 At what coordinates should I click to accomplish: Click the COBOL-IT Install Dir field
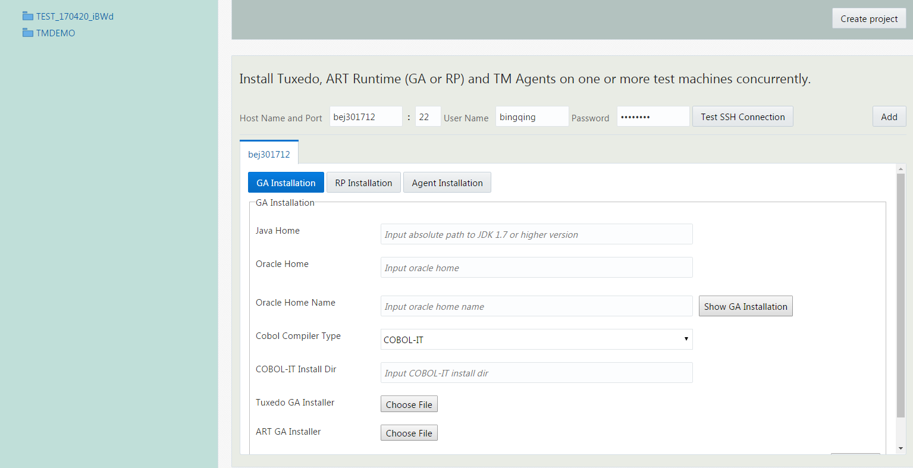coord(536,373)
